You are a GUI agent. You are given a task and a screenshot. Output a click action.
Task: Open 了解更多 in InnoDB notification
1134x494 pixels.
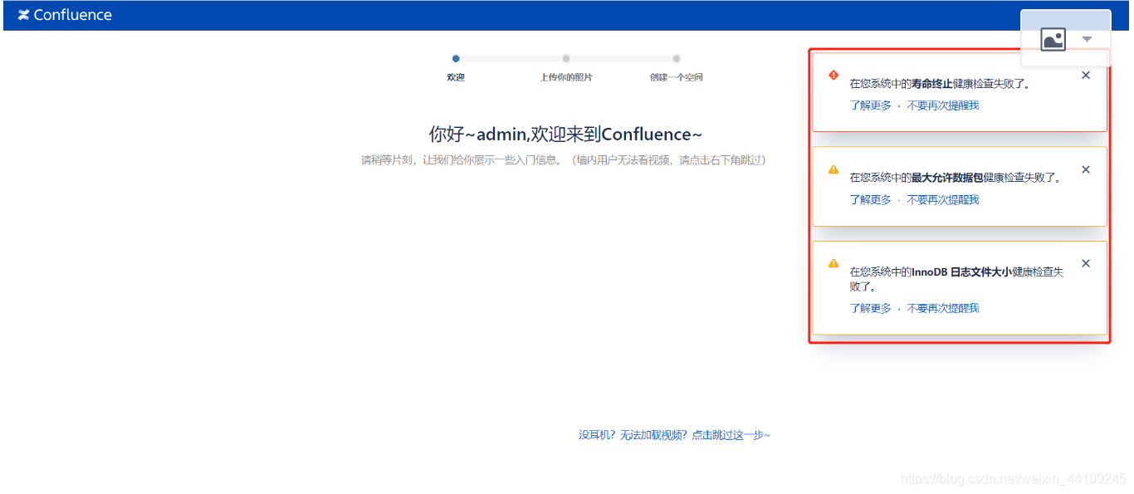(x=870, y=308)
